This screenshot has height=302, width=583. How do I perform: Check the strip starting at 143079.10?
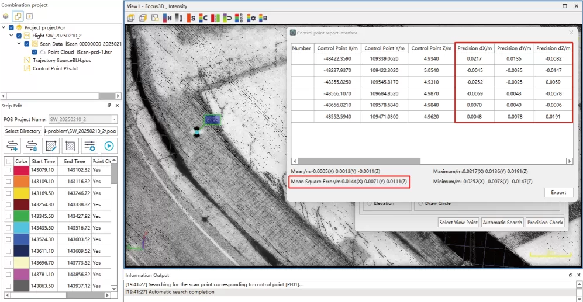[8, 170]
